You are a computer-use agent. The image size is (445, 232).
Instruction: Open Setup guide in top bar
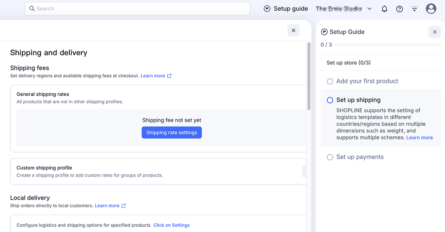[290, 9]
